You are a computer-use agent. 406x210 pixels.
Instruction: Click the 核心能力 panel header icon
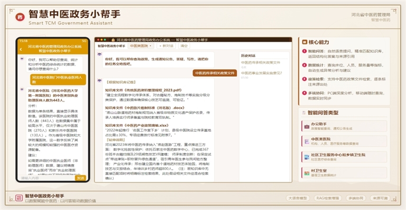pyautogui.click(x=304, y=42)
